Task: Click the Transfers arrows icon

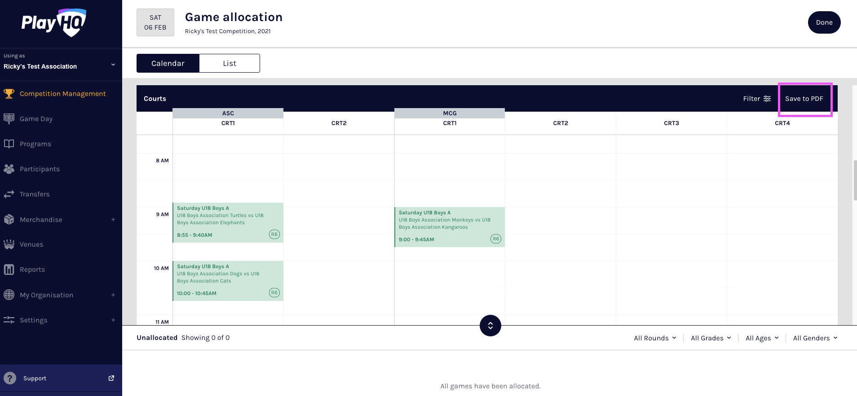Action: click(9, 194)
